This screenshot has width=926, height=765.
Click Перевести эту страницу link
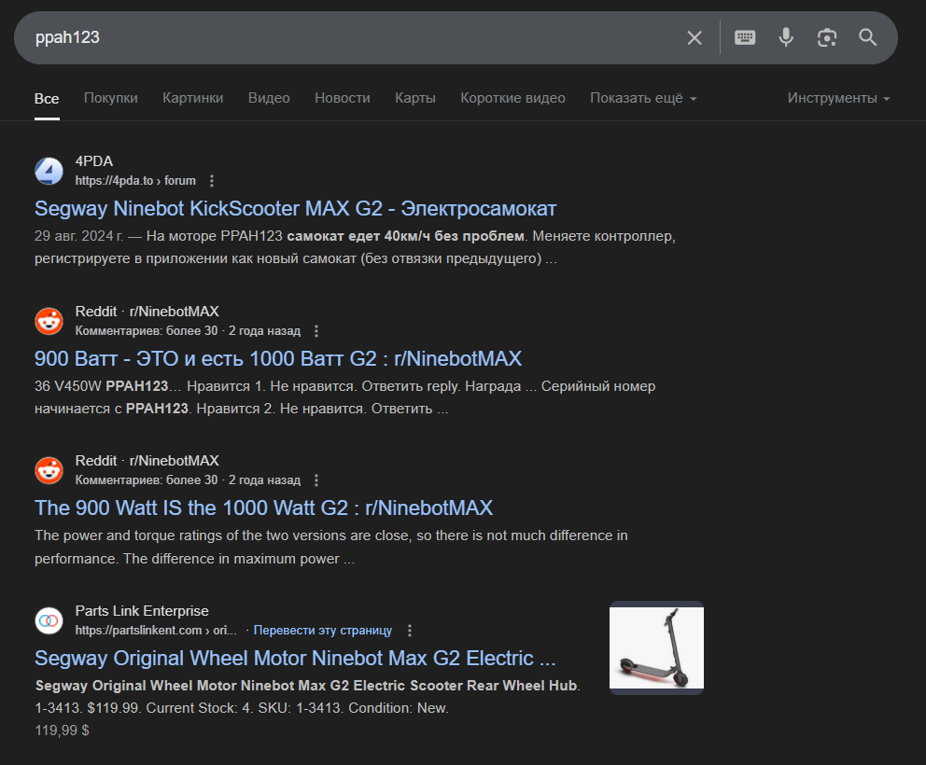[x=322, y=631]
